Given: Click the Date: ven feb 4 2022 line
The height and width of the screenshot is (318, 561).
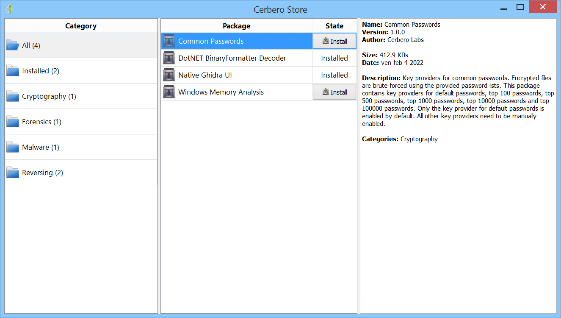Looking at the screenshot, I should tap(392, 63).
